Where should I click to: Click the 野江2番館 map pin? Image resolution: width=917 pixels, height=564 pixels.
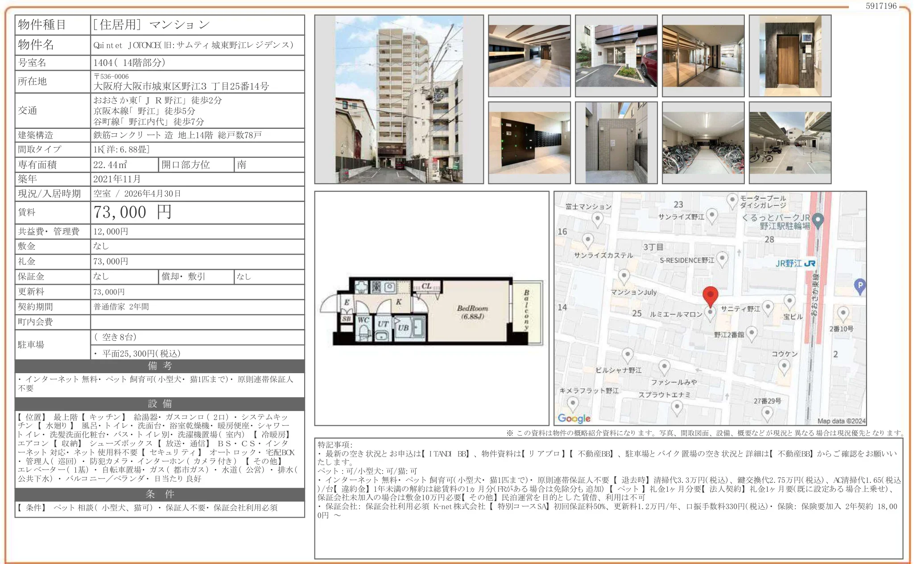click(x=752, y=333)
